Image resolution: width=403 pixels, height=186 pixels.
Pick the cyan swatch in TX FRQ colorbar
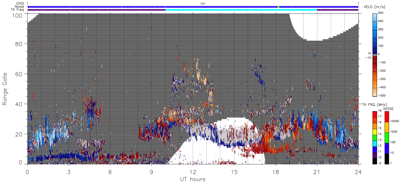click(x=374, y=143)
